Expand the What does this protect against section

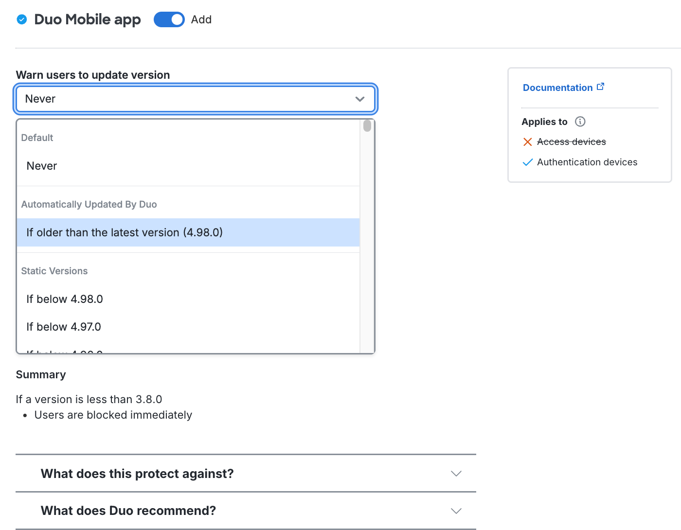click(456, 473)
